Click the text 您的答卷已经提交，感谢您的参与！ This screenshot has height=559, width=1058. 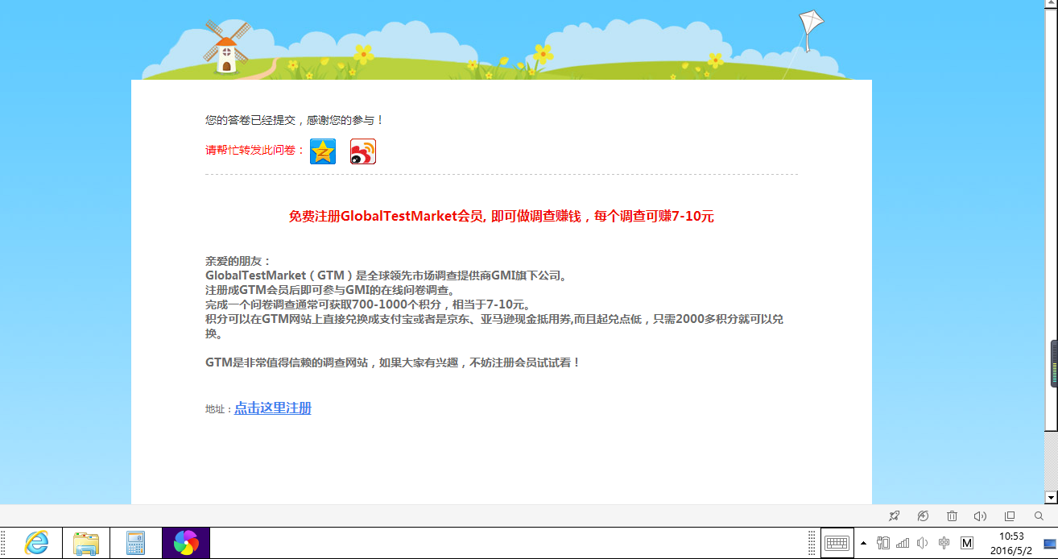click(x=295, y=120)
